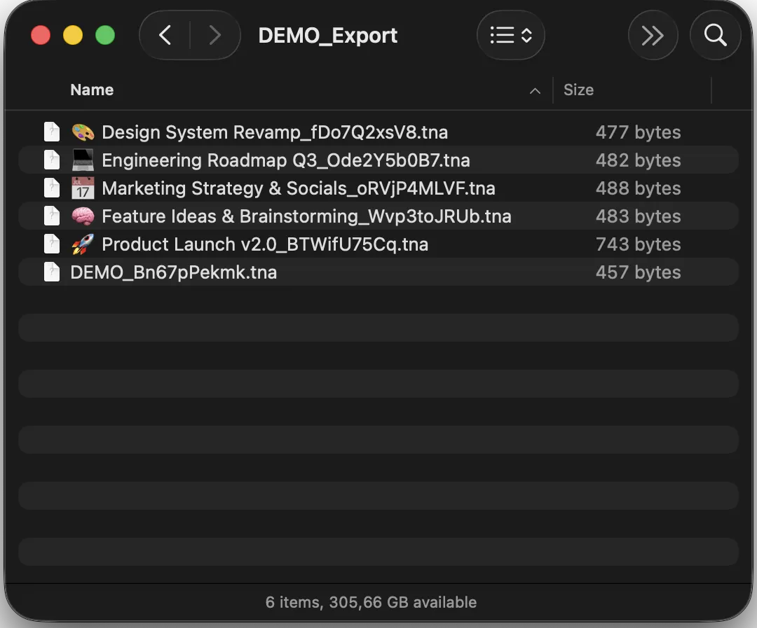Select DEMO_Bn67pPekmk.tna file

tap(378, 272)
